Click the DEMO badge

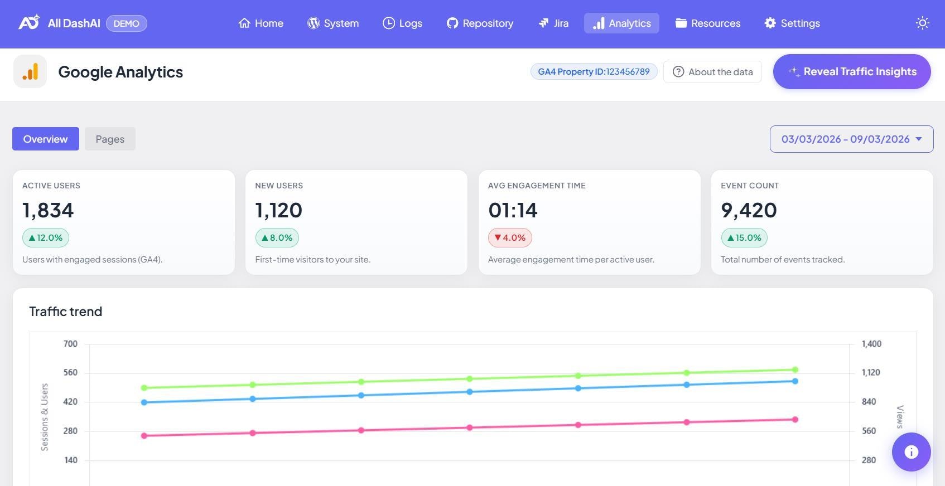[127, 23]
